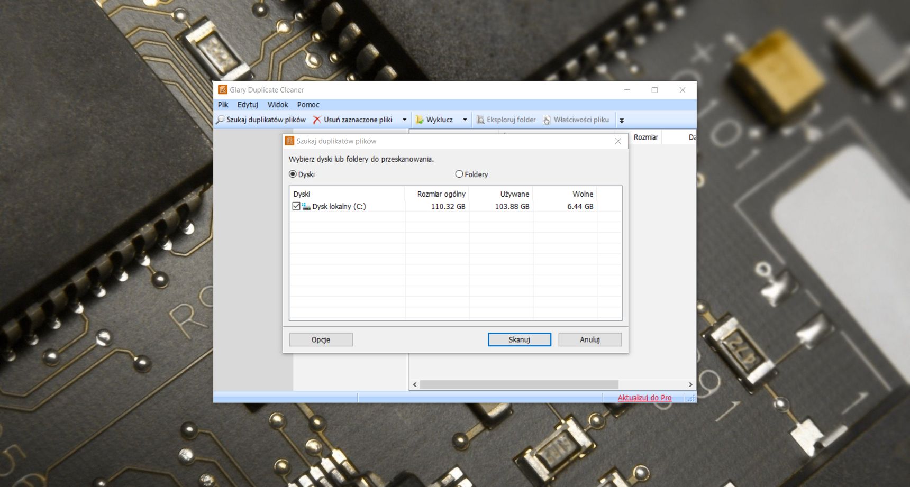Click the red X Usuń zaznaczone pliki icon
Viewport: 910px width, 487px height.
[317, 120]
